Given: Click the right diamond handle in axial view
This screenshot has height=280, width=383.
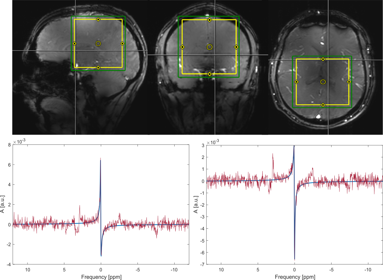Looking at the screenshot, I should click(x=349, y=82).
